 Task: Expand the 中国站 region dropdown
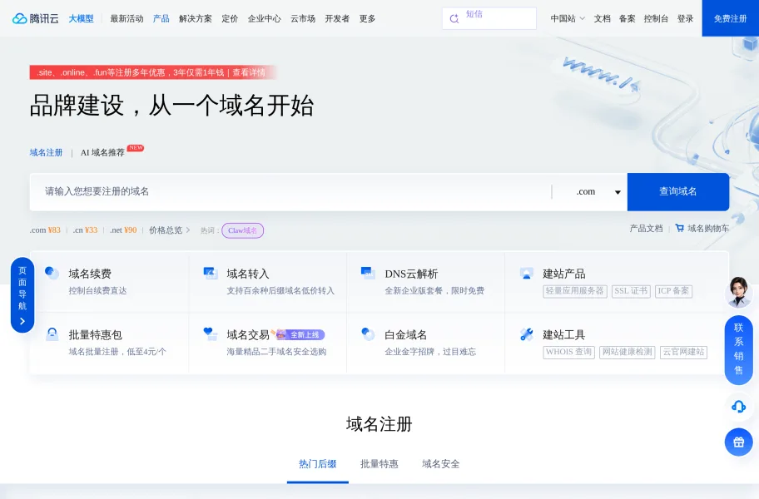[x=568, y=19]
